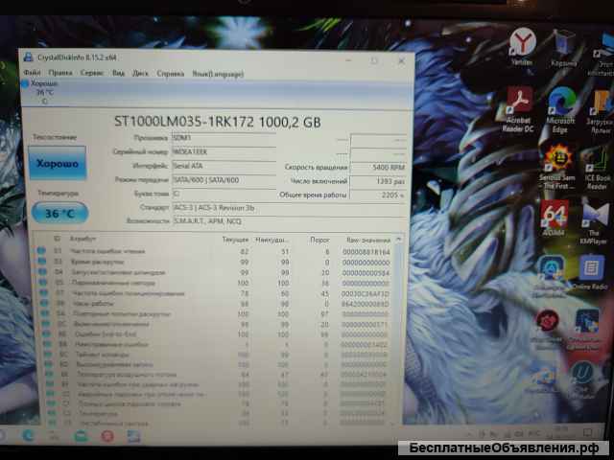Open the Online Radio desktop icon

[x=590, y=272]
